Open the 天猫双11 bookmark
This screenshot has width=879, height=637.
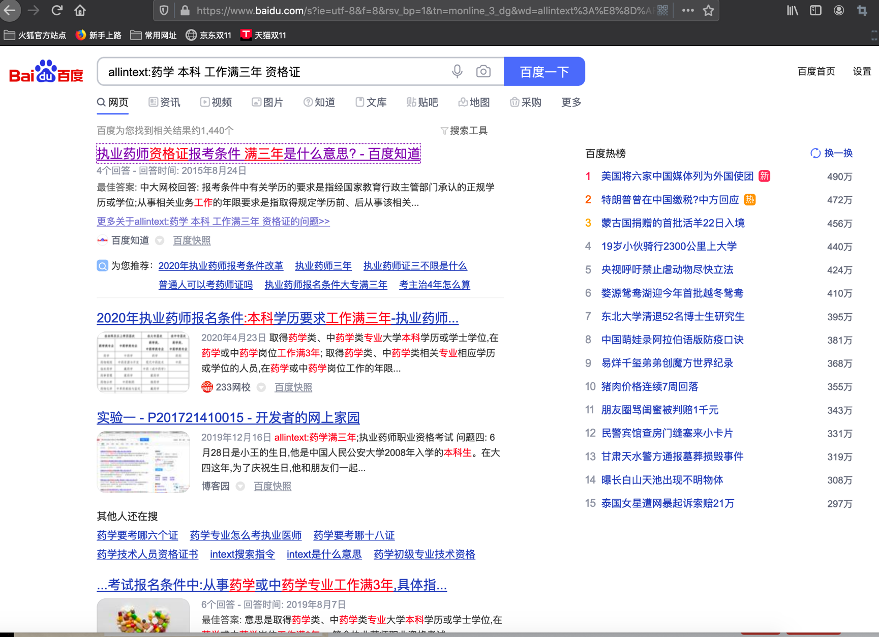263,35
